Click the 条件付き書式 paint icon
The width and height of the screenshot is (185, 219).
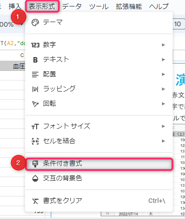pyautogui.click(x=35, y=164)
